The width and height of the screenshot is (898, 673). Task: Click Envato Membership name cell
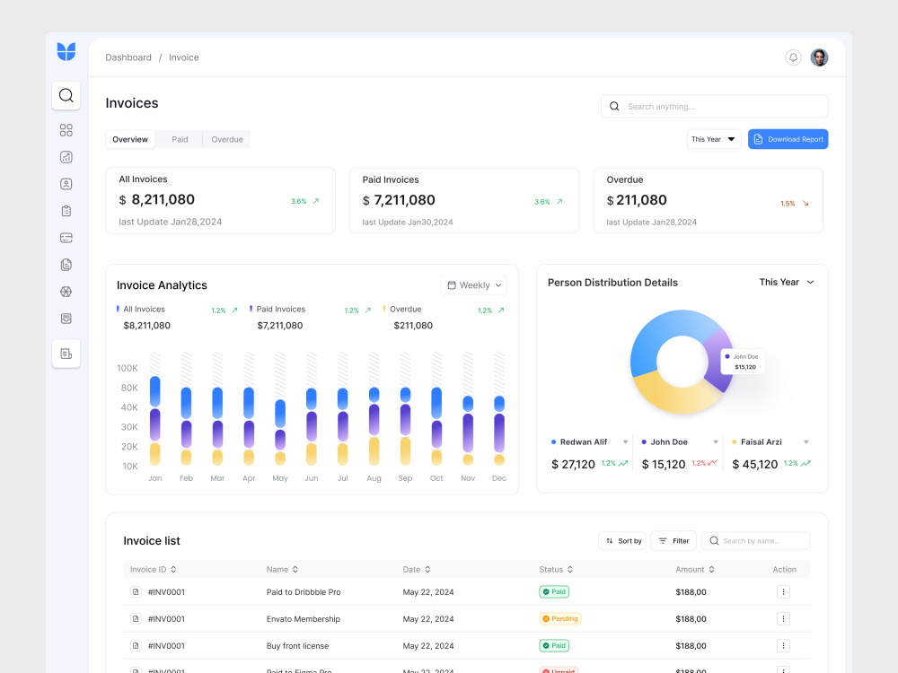(x=303, y=618)
